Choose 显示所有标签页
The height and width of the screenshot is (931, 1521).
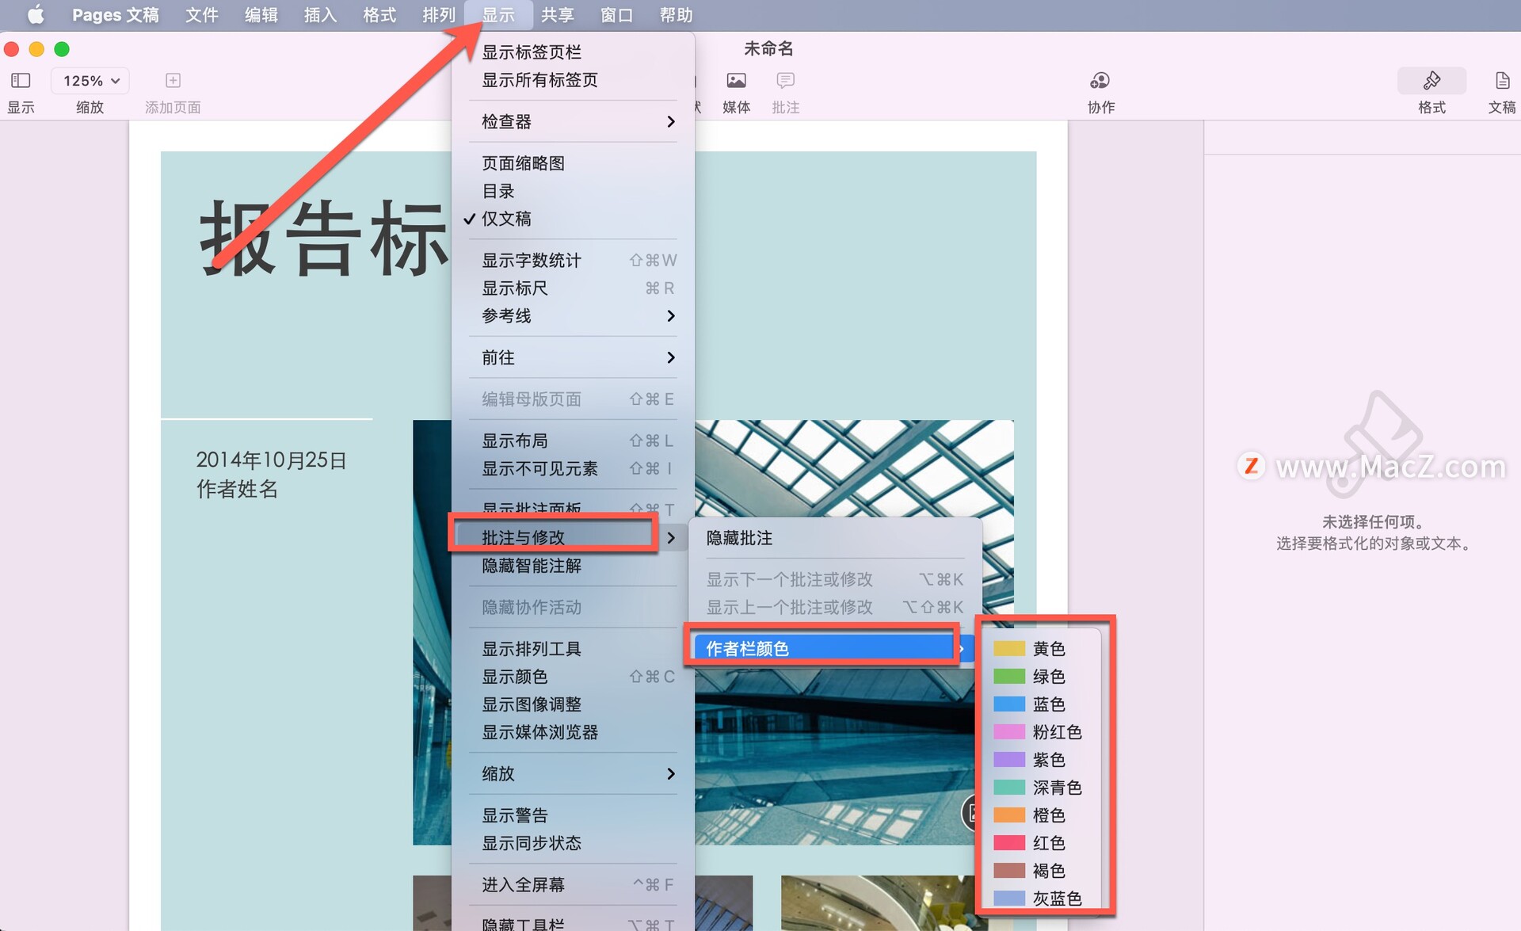(x=573, y=80)
